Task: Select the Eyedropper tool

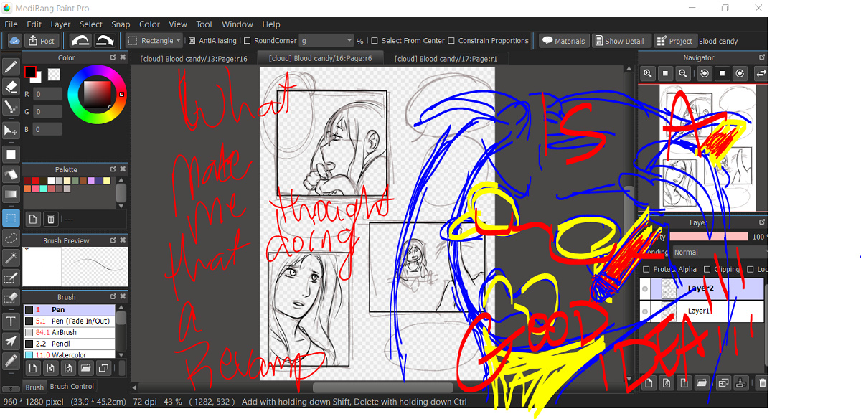Action: coord(11,361)
